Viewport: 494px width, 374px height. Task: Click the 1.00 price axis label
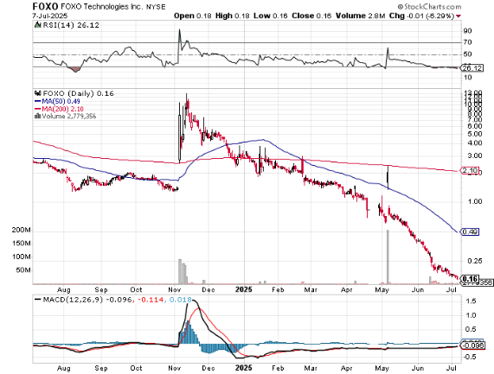pyautogui.click(x=475, y=201)
